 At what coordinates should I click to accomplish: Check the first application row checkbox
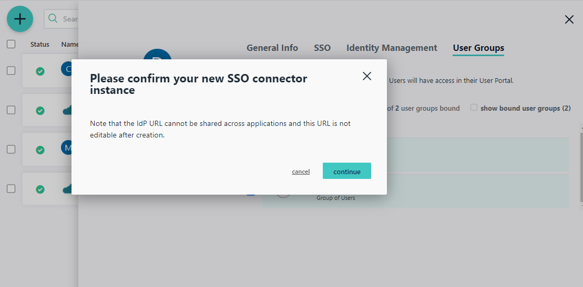(x=11, y=71)
